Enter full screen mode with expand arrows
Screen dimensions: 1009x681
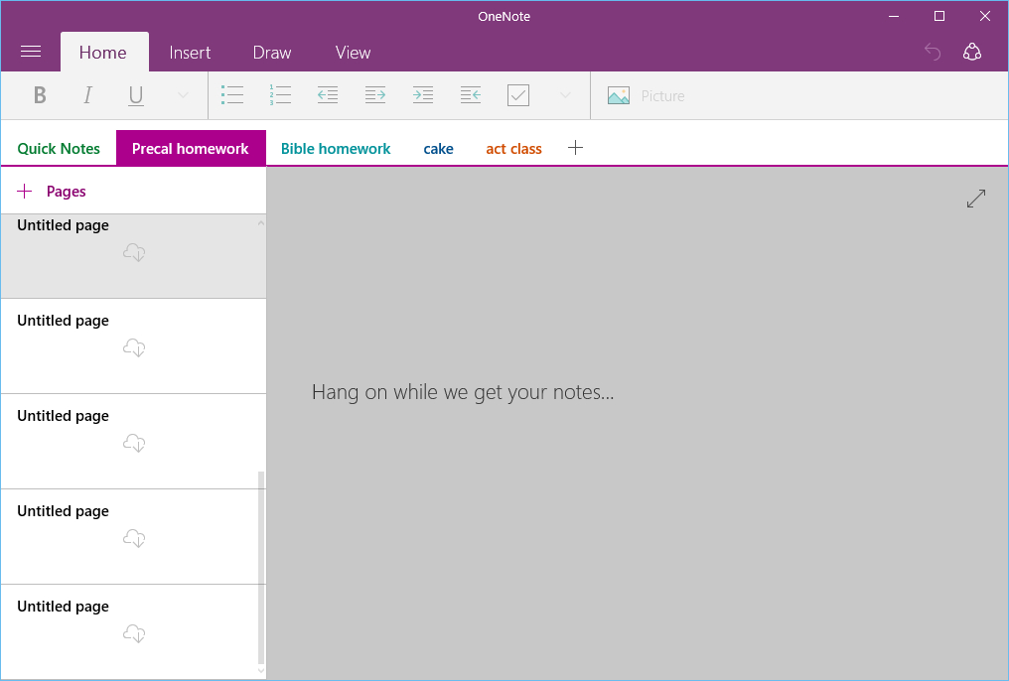[x=975, y=199]
